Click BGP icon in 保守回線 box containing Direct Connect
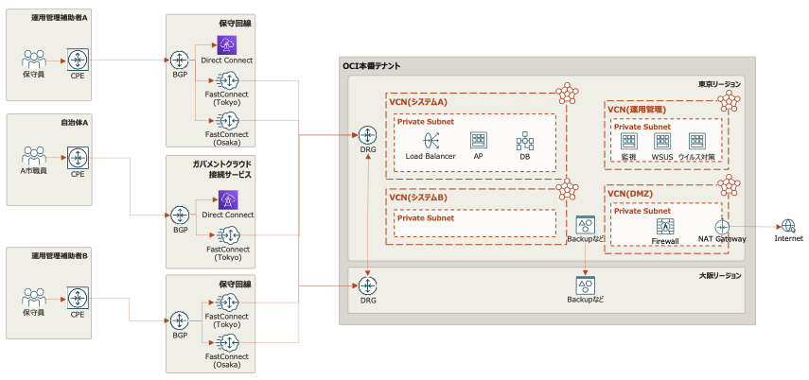The height and width of the screenshot is (380, 809). pos(179,60)
